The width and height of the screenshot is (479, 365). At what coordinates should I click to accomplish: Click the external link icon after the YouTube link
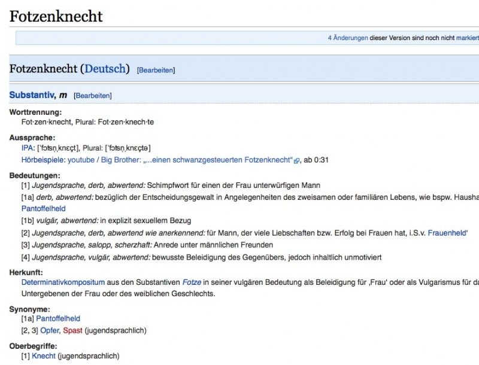coord(296,161)
